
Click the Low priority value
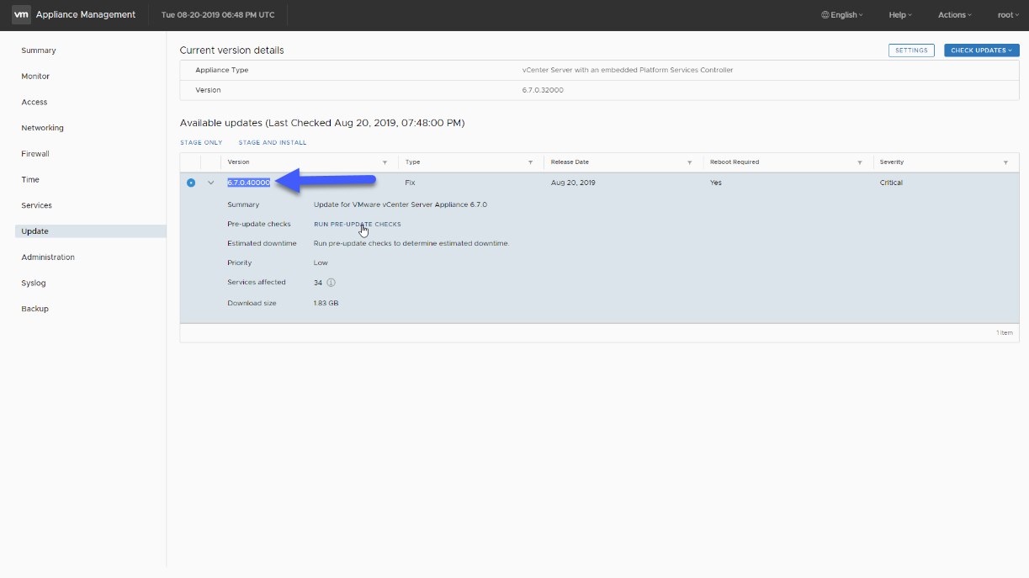pyautogui.click(x=321, y=262)
